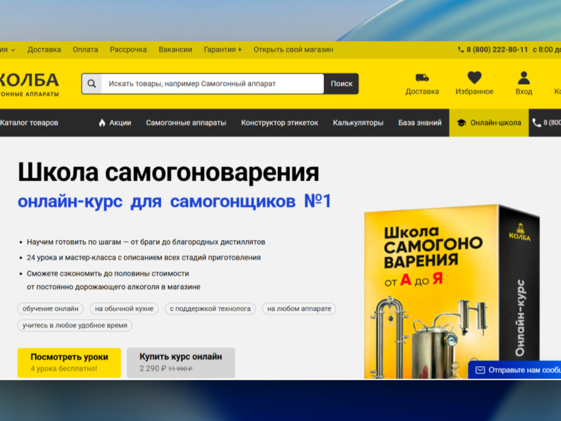561x421 pixels.
Task: Click bullet Сможете сэкономить до половины стоимости
Action: (x=114, y=280)
